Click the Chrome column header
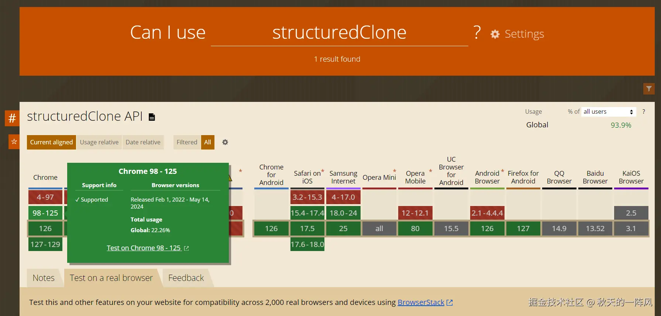This screenshot has width=661, height=316. click(45, 178)
